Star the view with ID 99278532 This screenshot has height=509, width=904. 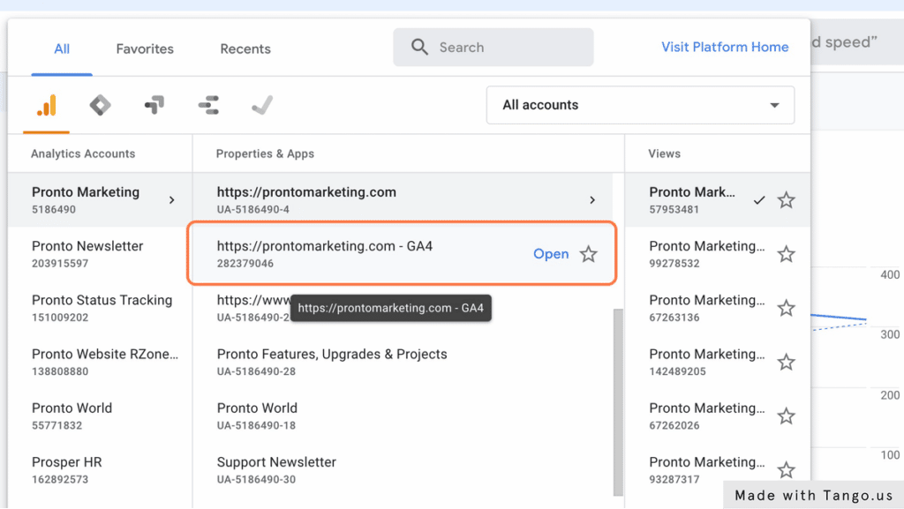click(x=786, y=254)
